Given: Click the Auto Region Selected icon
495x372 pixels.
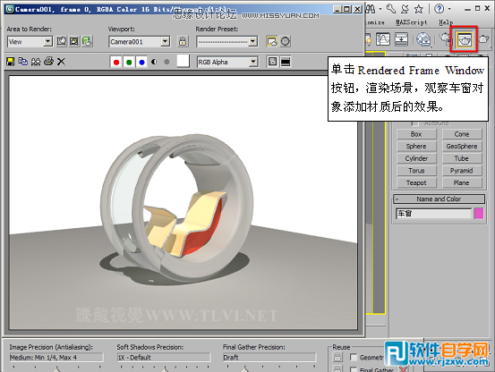Looking at the screenshot, I should [x=74, y=41].
